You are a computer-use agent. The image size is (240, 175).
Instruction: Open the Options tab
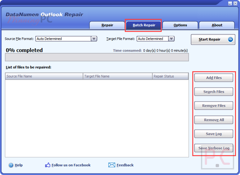click(x=180, y=25)
